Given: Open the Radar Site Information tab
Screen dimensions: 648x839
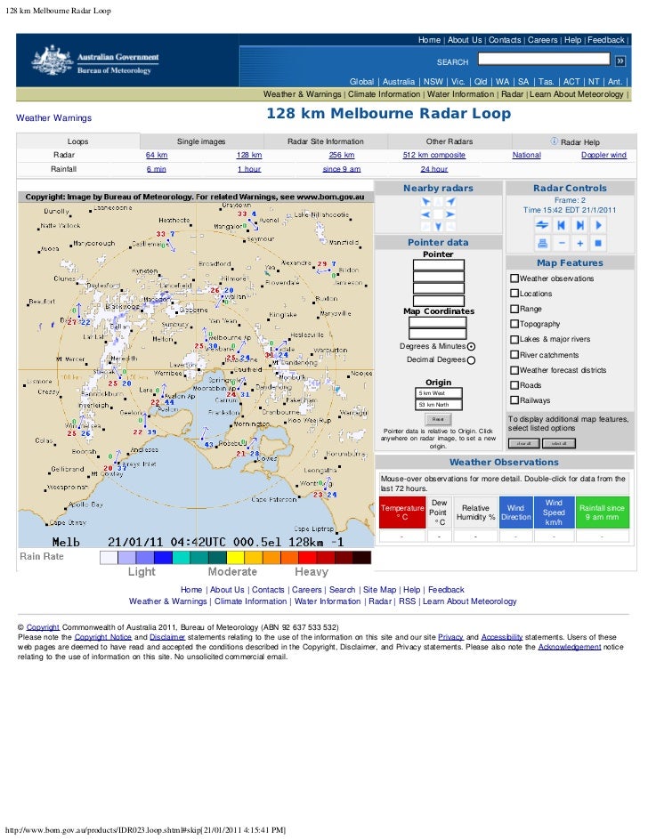Looking at the screenshot, I should pos(326,141).
